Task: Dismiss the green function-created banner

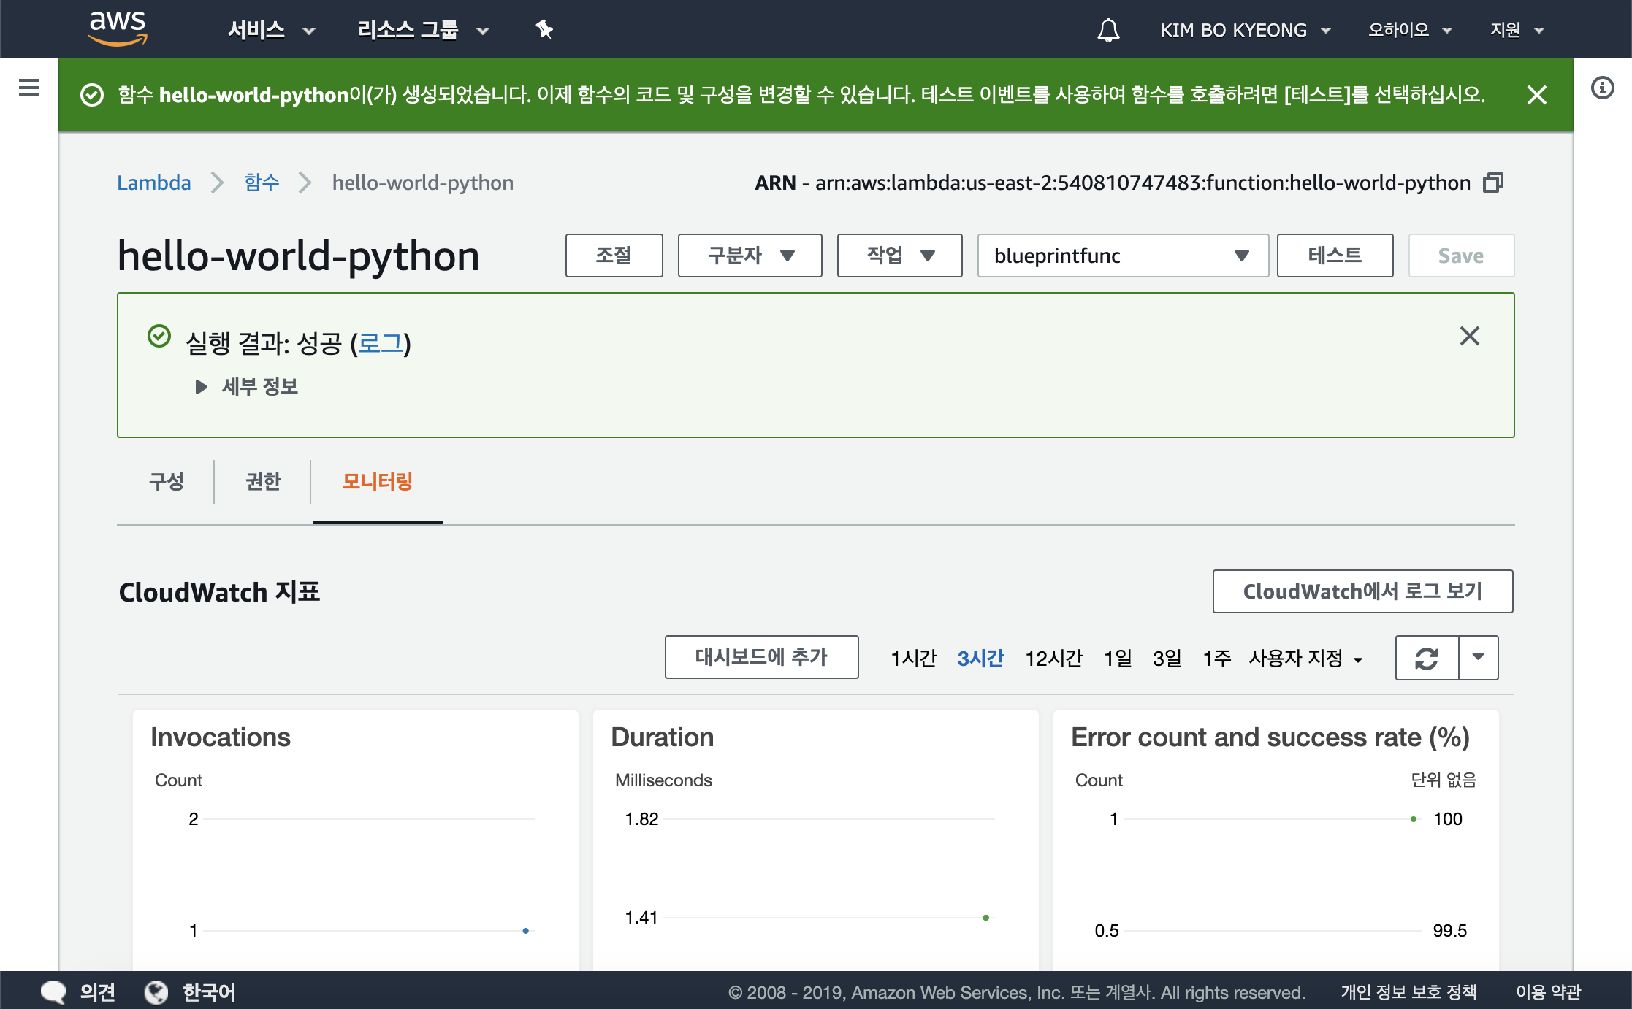Action: point(1537,95)
